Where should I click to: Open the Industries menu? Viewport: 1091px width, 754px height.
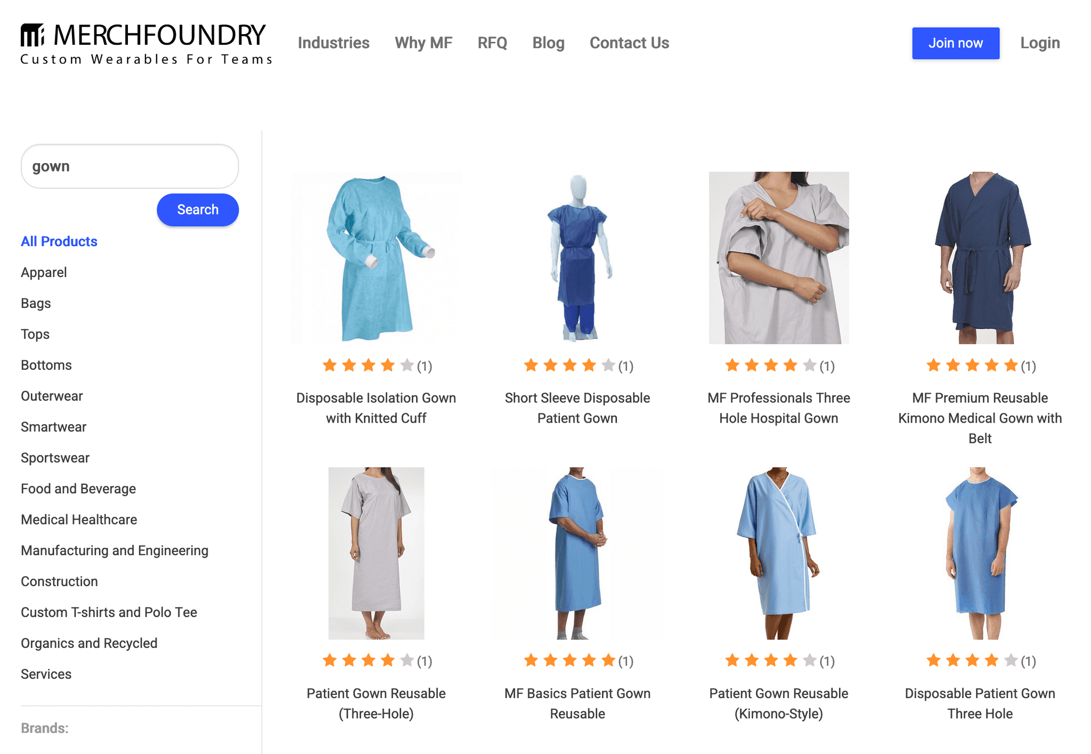click(333, 43)
